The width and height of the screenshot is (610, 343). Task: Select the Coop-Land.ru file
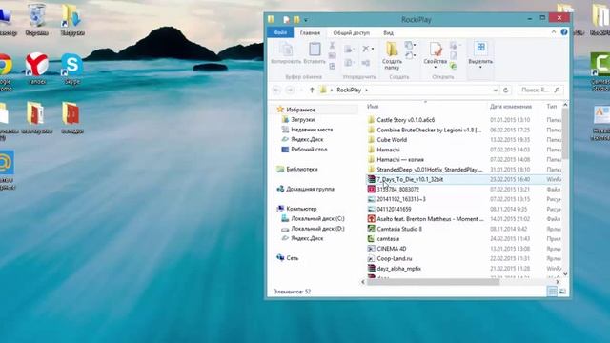pos(394,258)
